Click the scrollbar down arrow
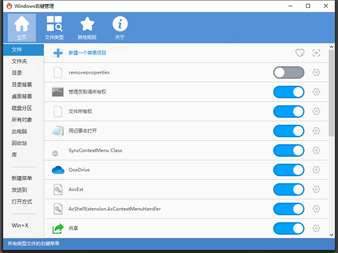The width and height of the screenshot is (338, 253). (332, 235)
